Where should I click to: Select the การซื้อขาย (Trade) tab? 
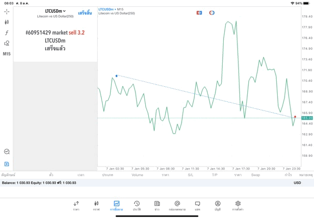pos(116,206)
